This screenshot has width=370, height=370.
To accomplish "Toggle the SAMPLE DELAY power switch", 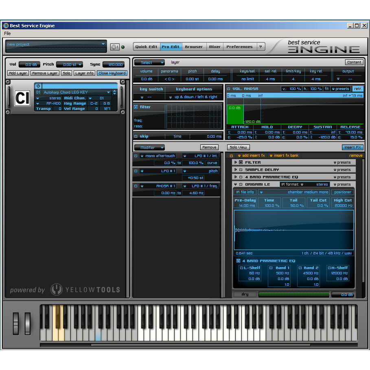I will 242,169.
